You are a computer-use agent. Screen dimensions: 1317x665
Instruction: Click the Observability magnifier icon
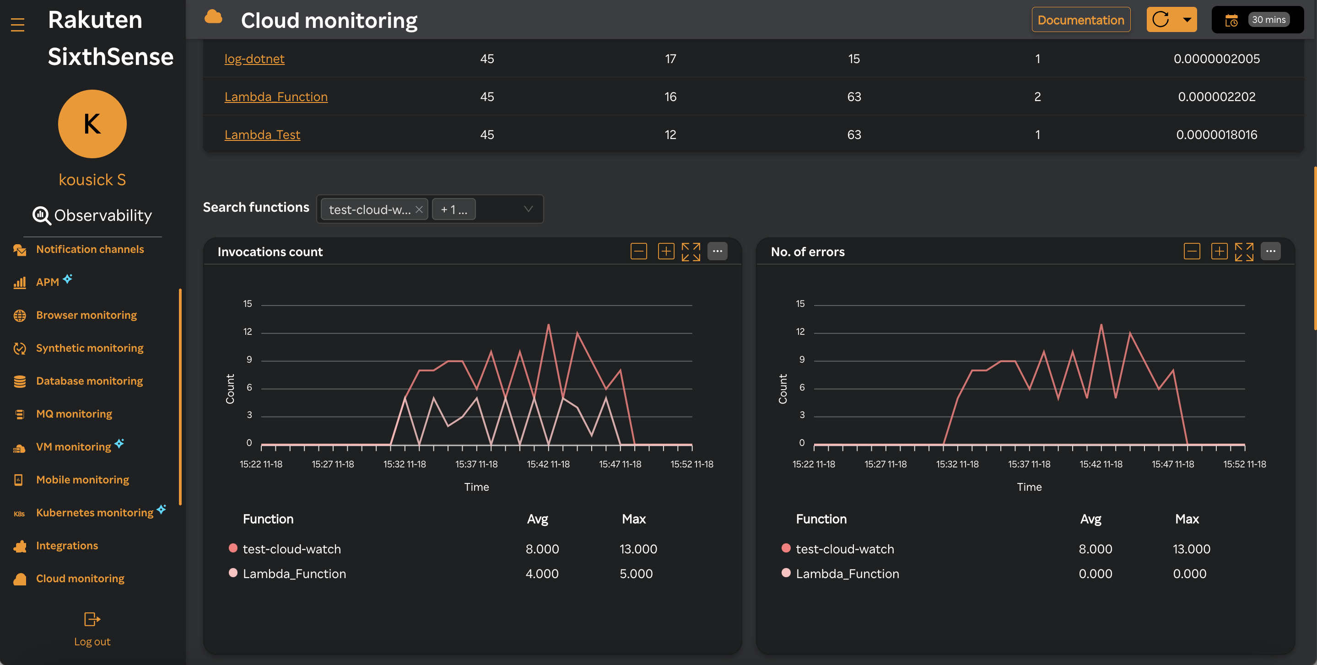(41, 215)
